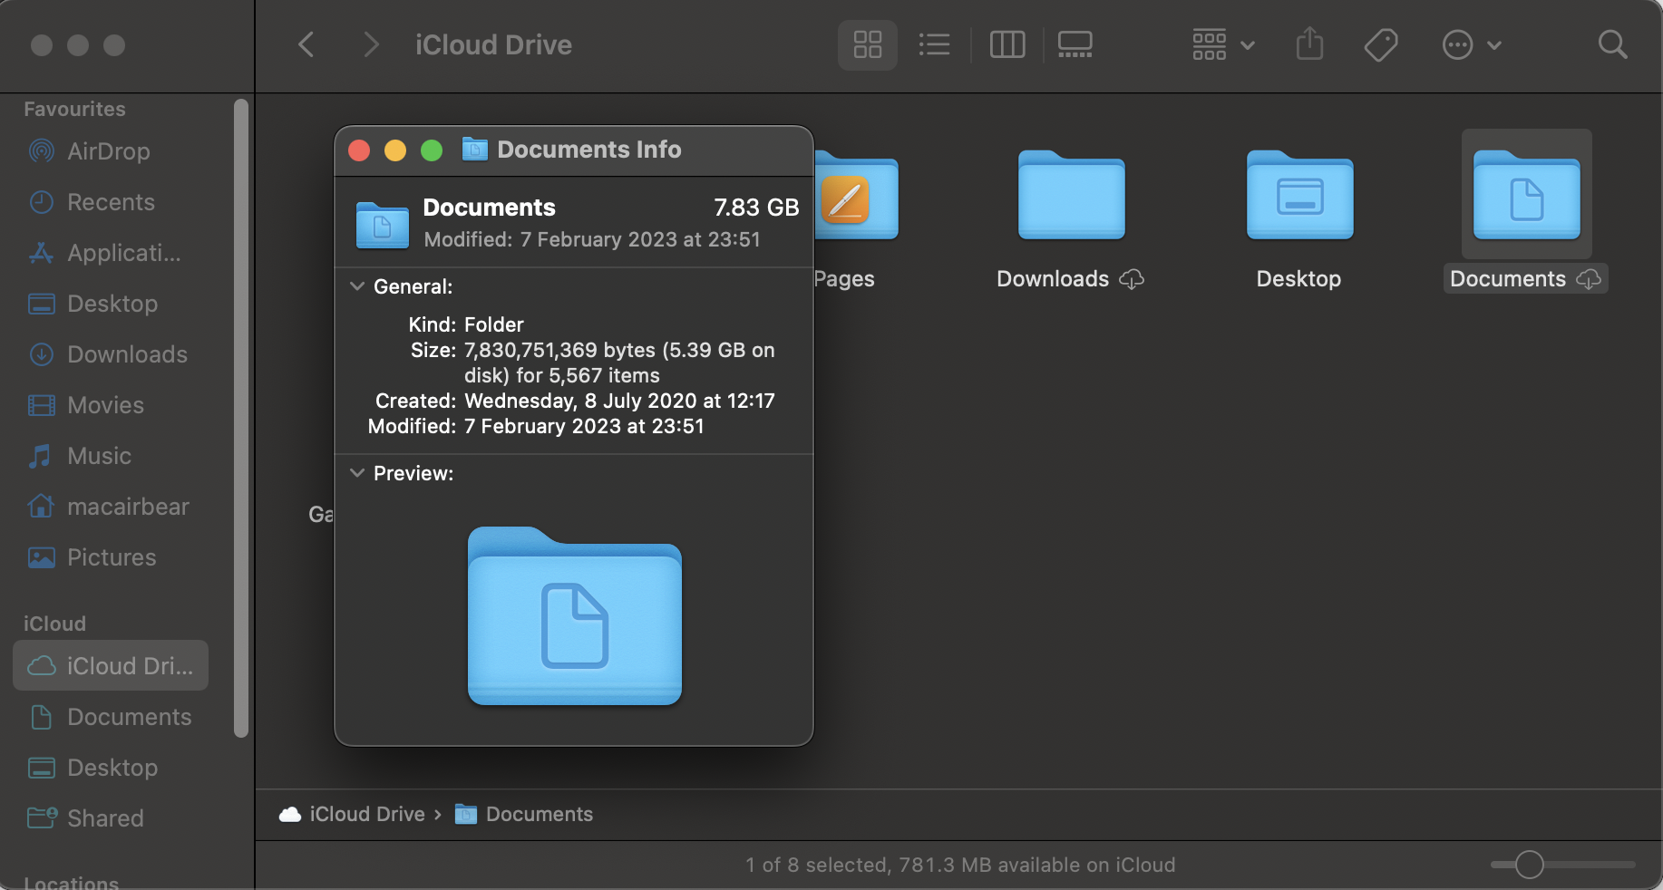Download the Documents folder via cloud icon
The width and height of the screenshot is (1663, 890).
coord(1589,279)
